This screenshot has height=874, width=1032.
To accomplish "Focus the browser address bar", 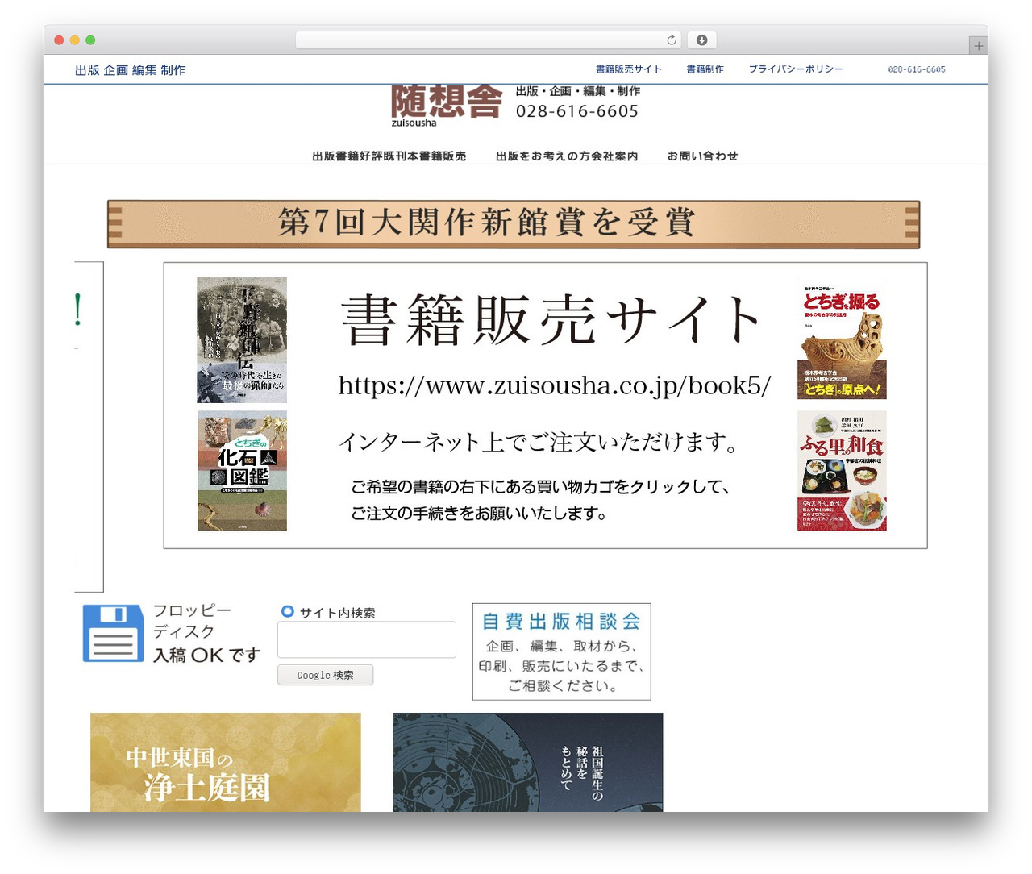I will pyautogui.click(x=489, y=40).
